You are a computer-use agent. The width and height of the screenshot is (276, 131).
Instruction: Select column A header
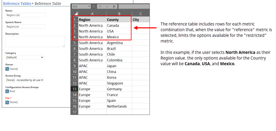[92, 14]
